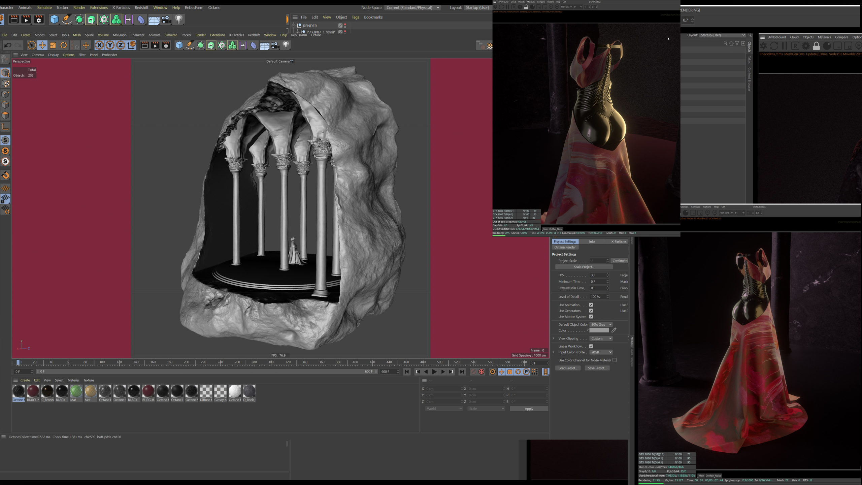862x485 pixels.
Task: Enable Use Color Channel for Node Material
Action: tap(615, 360)
